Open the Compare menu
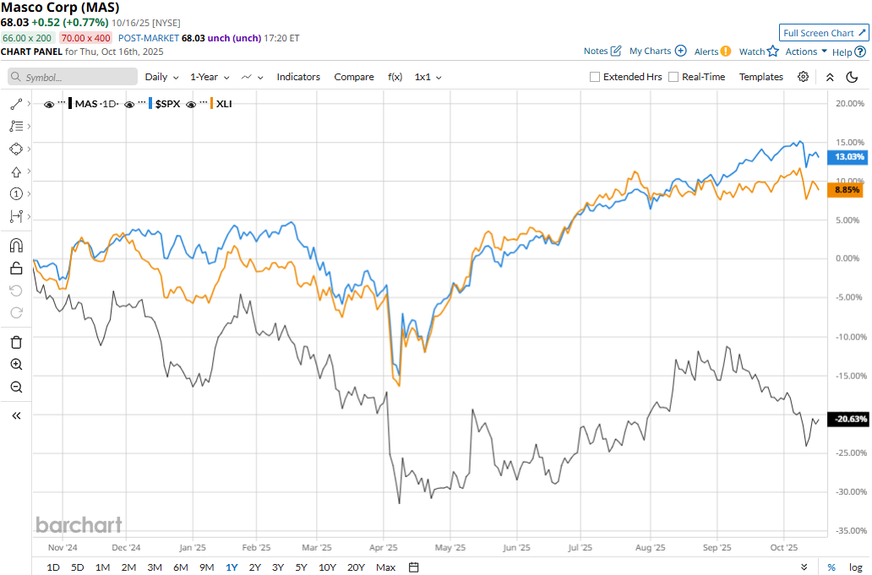The width and height of the screenshot is (872, 575). pos(354,77)
